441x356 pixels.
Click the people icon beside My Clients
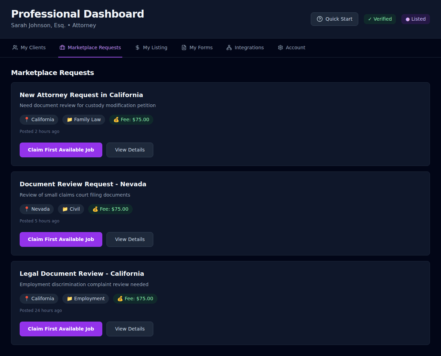(15, 48)
